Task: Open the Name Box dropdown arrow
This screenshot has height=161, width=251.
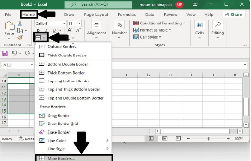Action: (32, 65)
